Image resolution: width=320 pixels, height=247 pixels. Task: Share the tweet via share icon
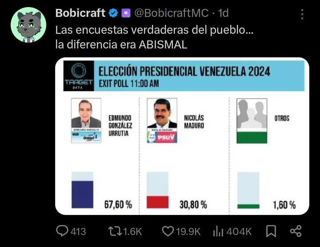coord(296,231)
